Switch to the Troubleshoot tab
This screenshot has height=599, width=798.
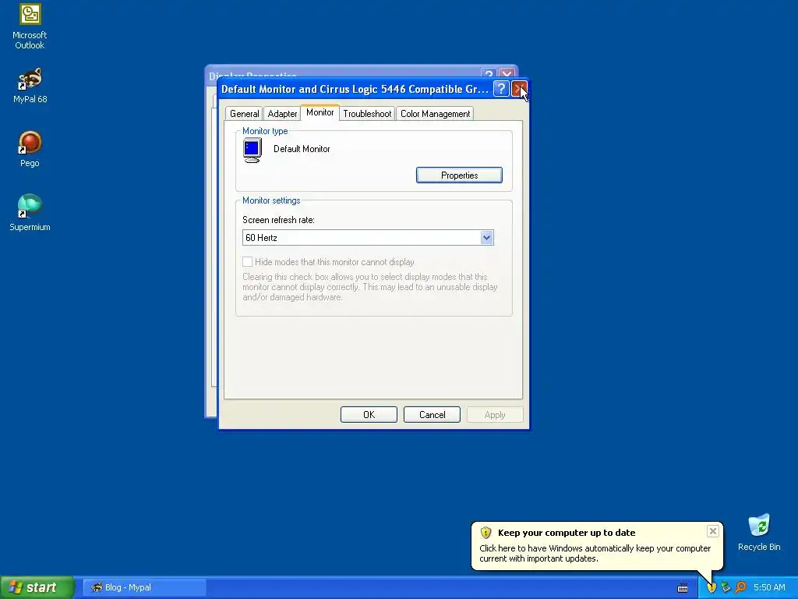[x=367, y=114]
